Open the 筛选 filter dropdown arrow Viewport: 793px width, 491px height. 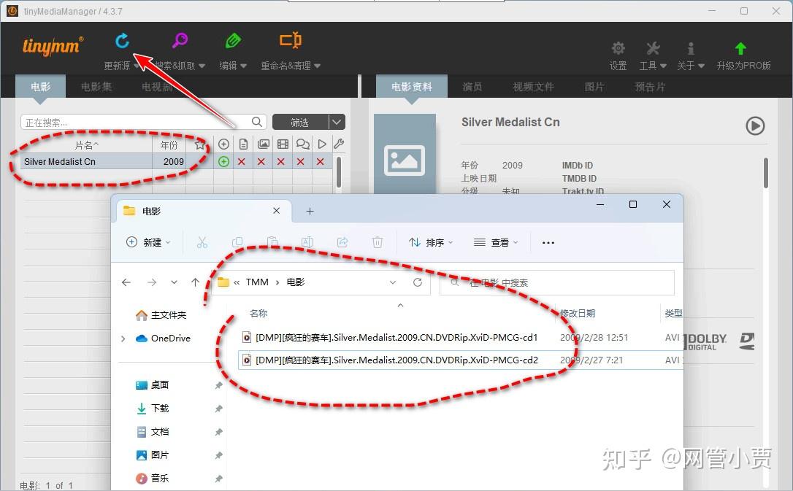click(x=335, y=122)
